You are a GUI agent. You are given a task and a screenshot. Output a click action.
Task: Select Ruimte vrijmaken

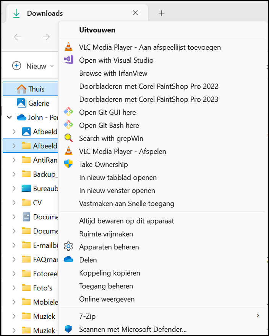click(163, 234)
